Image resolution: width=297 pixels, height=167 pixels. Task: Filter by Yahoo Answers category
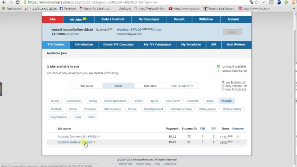coord(112,109)
